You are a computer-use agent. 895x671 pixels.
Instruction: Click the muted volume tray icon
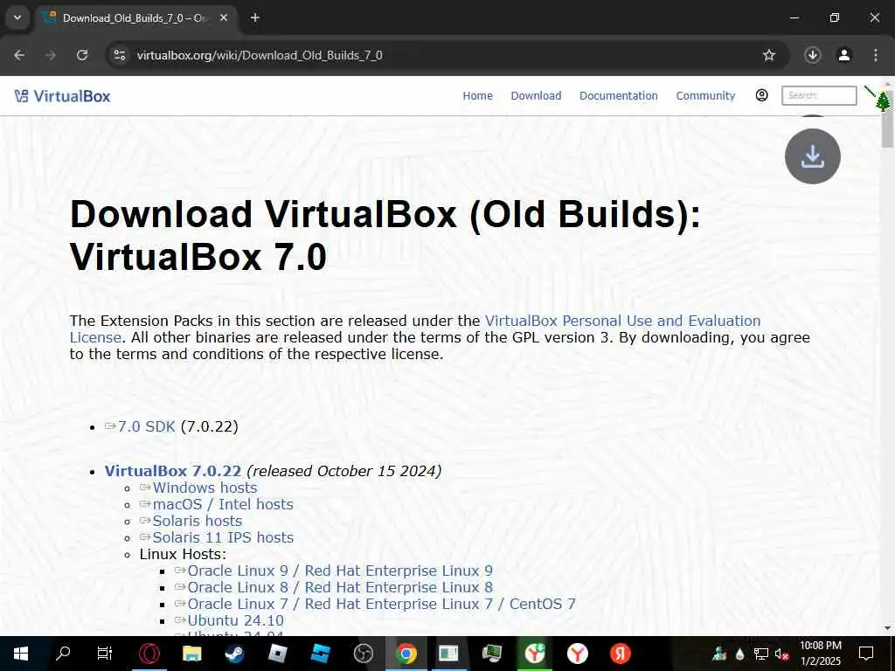(781, 654)
